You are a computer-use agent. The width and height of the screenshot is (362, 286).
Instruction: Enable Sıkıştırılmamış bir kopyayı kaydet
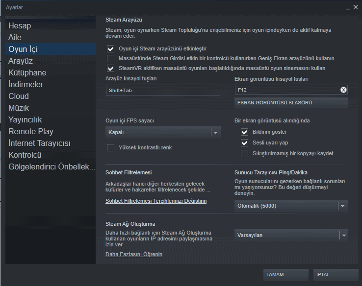(244, 154)
